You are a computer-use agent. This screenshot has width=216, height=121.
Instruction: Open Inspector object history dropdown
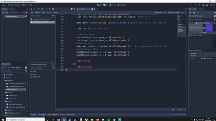click(x=215, y=12)
